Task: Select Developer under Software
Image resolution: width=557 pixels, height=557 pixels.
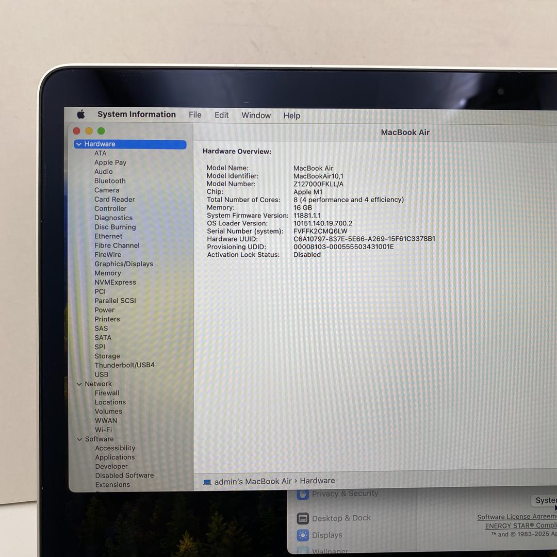Action: pyautogui.click(x=111, y=467)
